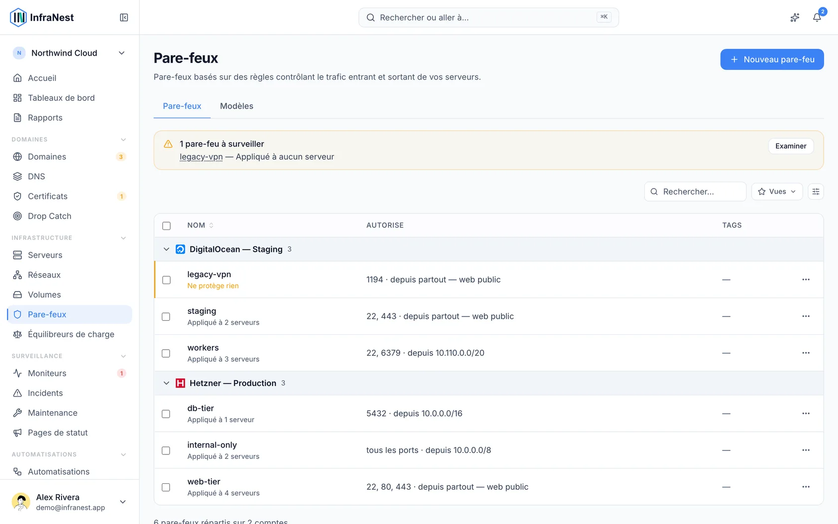Open the Vues dropdown
838x524 pixels.
777,192
